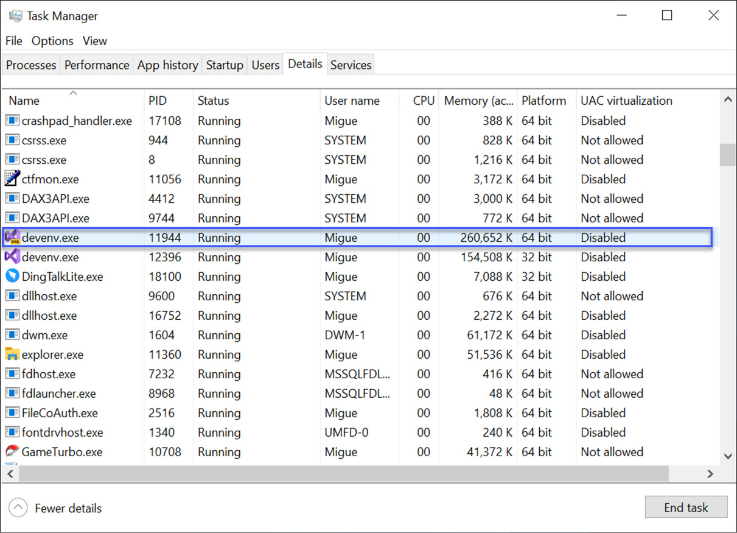The width and height of the screenshot is (737, 533).
Task: Click PID 8968 of fdlauncher.exe
Action: pyautogui.click(x=161, y=394)
